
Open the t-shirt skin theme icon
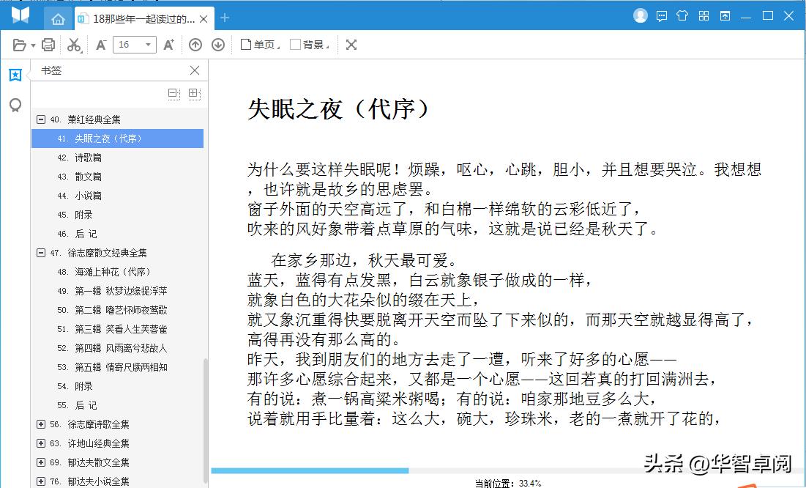(682, 15)
